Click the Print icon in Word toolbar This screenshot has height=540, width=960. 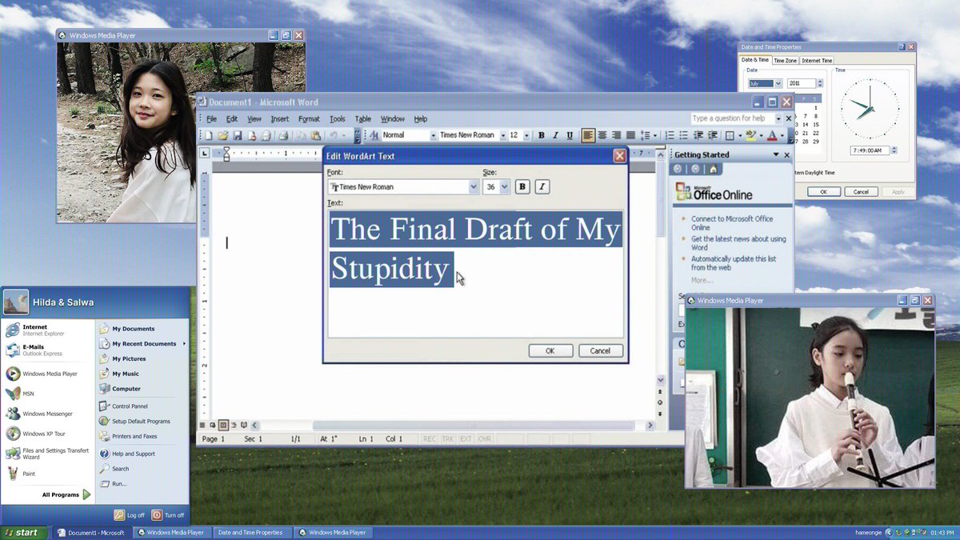(283, 135)
